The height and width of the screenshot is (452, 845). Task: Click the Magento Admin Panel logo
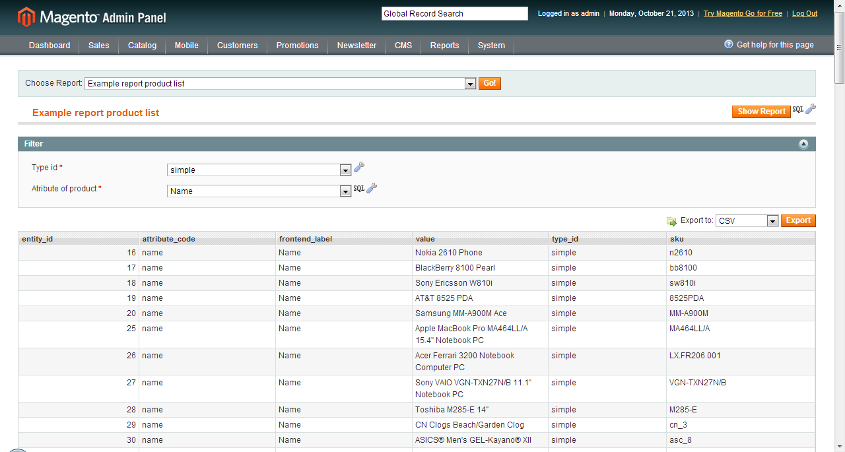[x=92, y=17]
